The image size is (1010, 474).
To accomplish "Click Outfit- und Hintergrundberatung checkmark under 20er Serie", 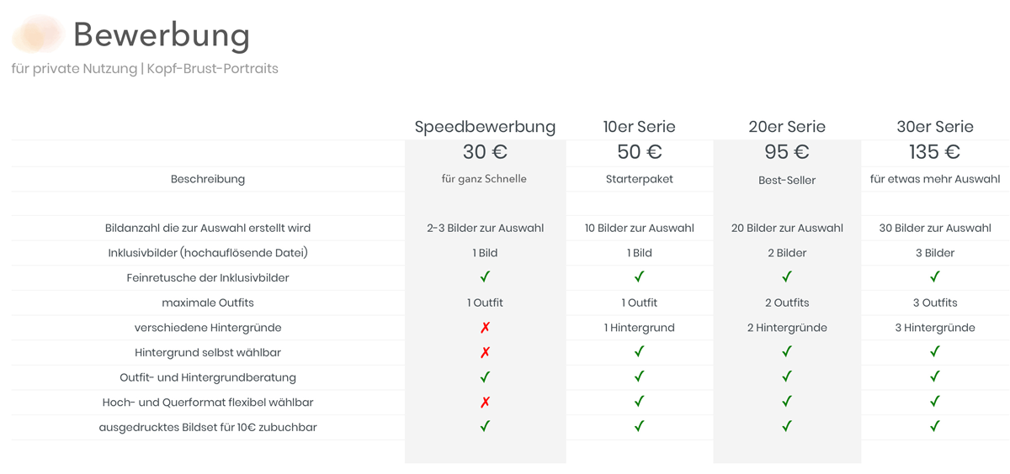I will (x=787, y=377).
